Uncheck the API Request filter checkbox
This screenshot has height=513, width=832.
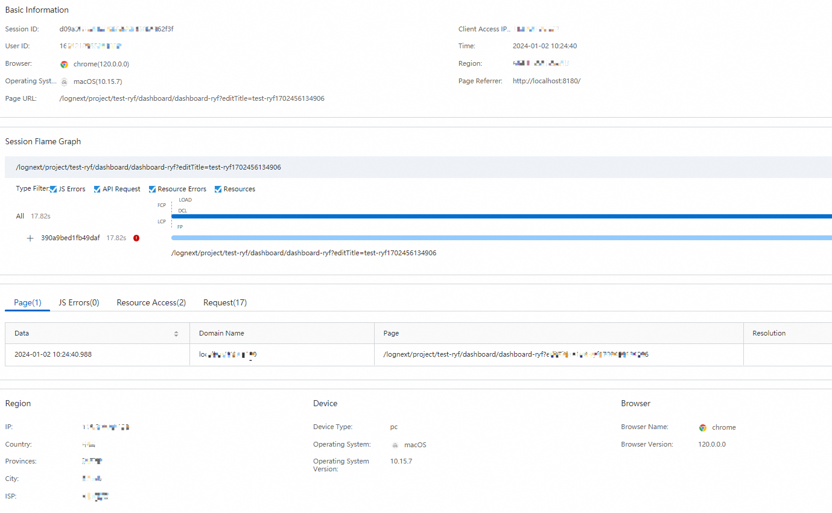point(97,190)
